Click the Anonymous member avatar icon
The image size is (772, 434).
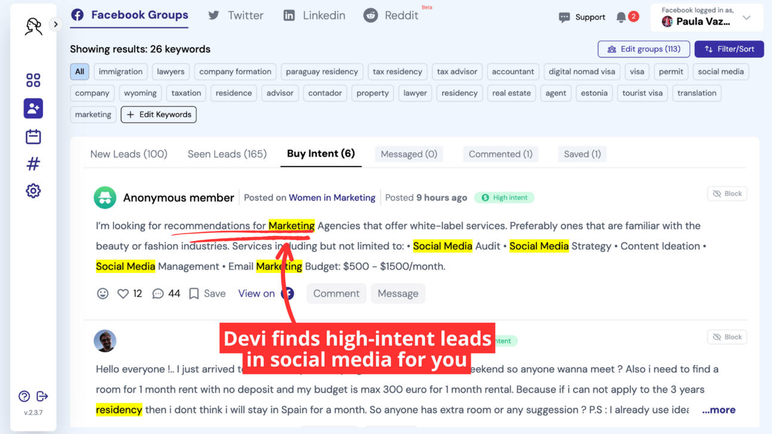click(x=105, y=198)
